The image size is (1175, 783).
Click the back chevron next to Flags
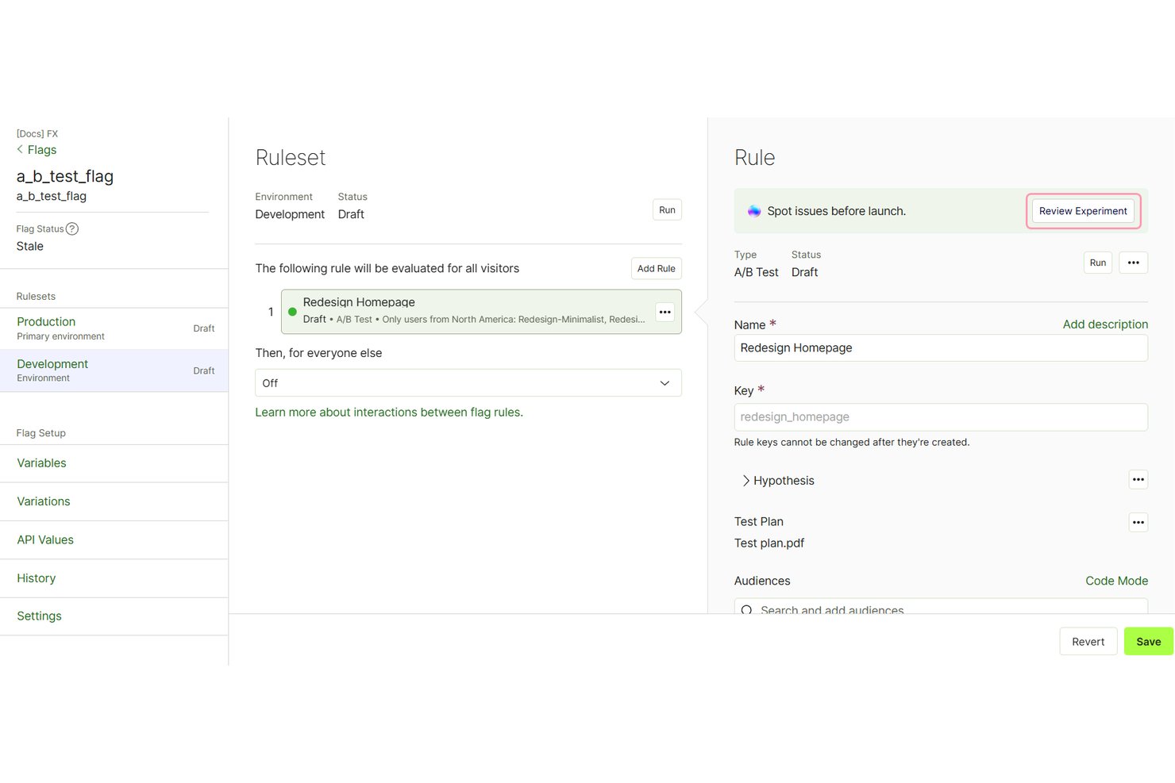(x=20, y=150)
